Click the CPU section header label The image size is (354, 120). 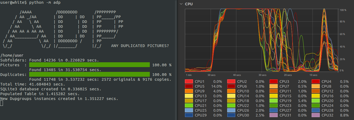point(189,4)
